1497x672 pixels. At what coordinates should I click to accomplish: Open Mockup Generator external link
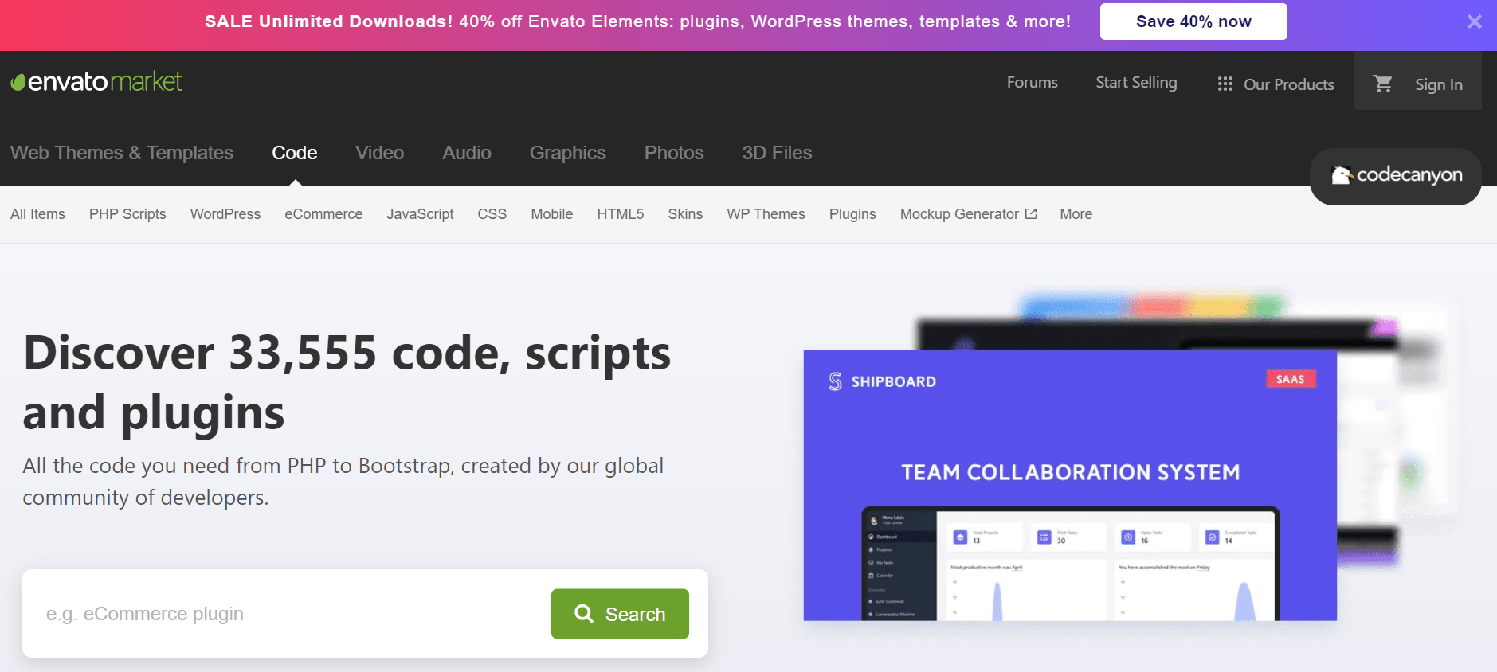[x=968, y=214]
